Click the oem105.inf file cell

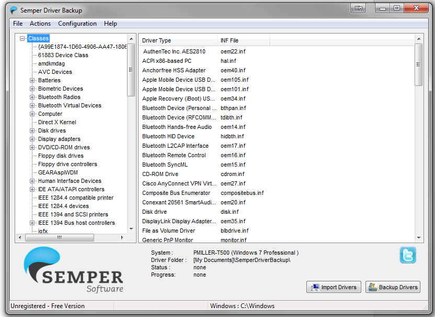234,80
